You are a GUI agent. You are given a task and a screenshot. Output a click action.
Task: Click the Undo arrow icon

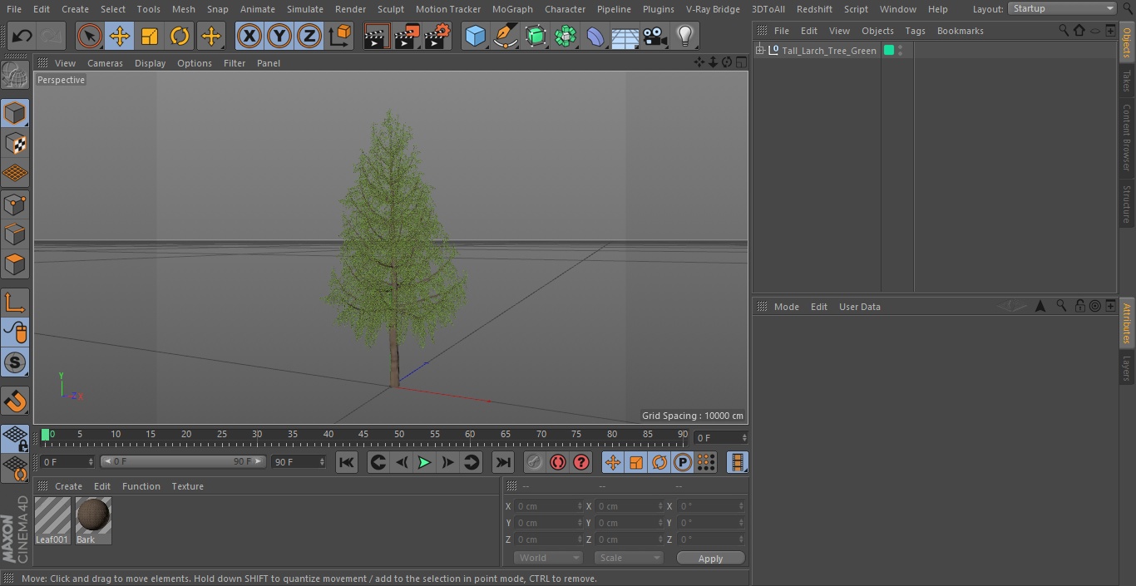coord(22,36)
